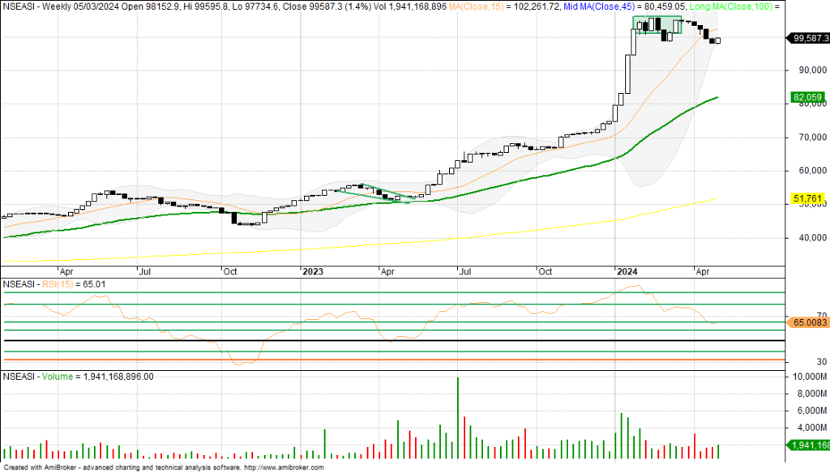This screenshot has height=472, width=830.
Task: Select the 65.0083 RSI value label
Action: click(x=807, y=322)
